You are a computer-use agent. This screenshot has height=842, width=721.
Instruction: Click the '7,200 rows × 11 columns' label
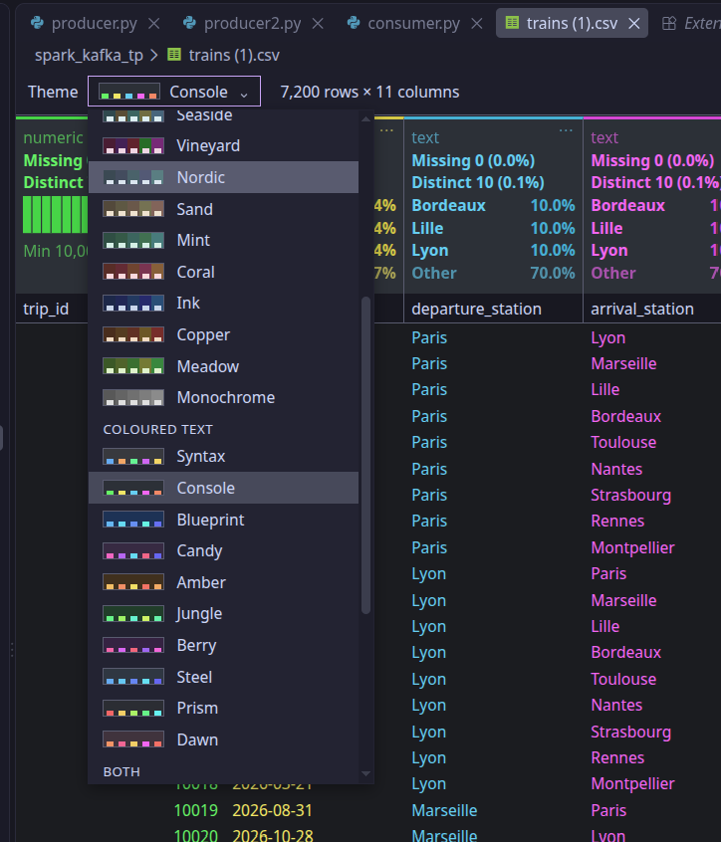point(369,92)
